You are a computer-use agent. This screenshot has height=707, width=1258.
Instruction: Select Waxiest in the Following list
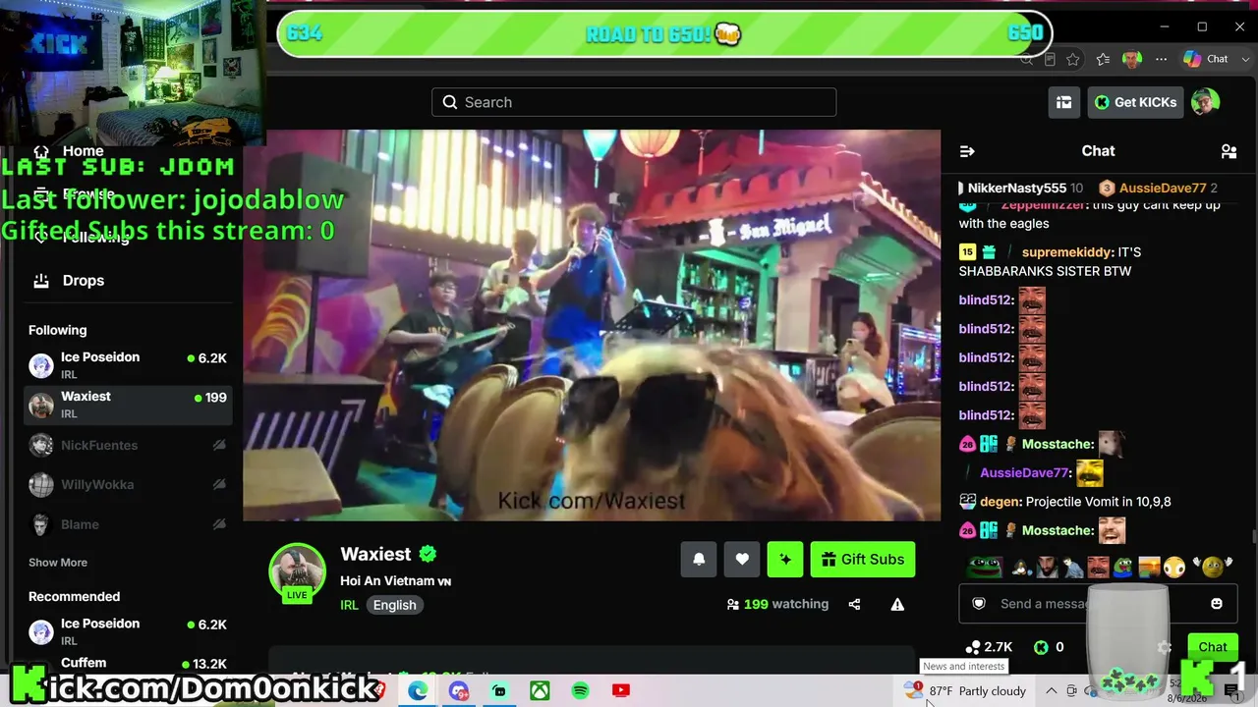pyautogui.click(x=128, y=405)
